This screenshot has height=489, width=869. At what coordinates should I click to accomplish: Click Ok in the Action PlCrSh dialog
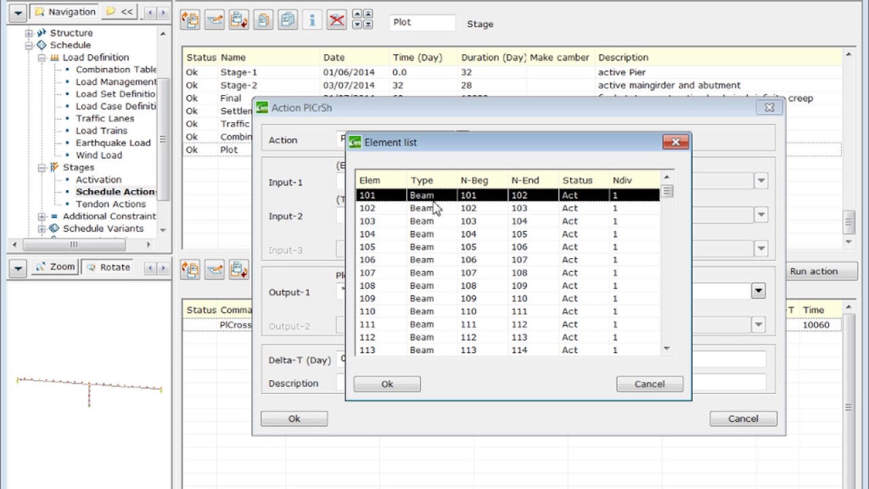point(294,418)
